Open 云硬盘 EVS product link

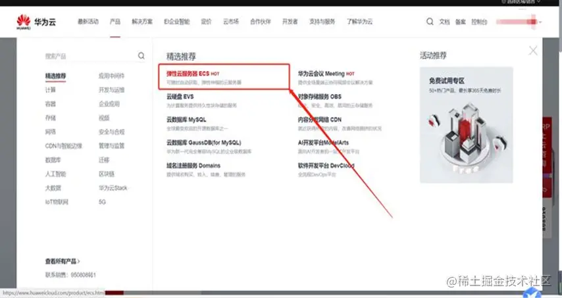pyautogui.click(x=180, y=97)
